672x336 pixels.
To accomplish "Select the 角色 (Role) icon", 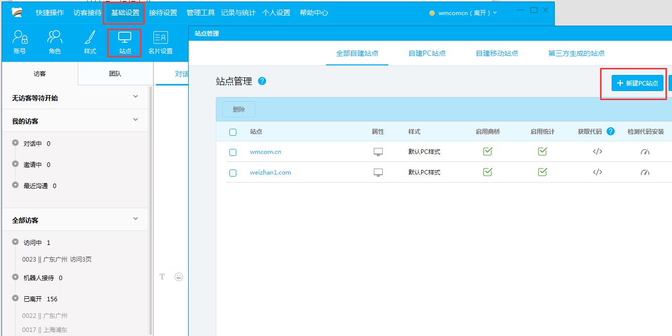I will pyautogui.click(x=54, y=41).
